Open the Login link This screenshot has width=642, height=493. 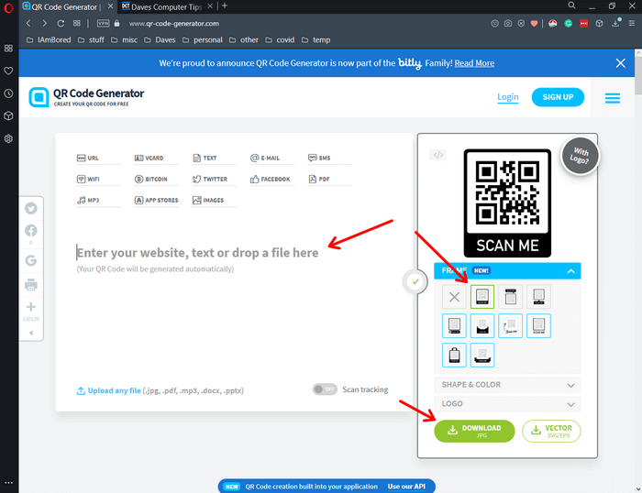(508, 97)
